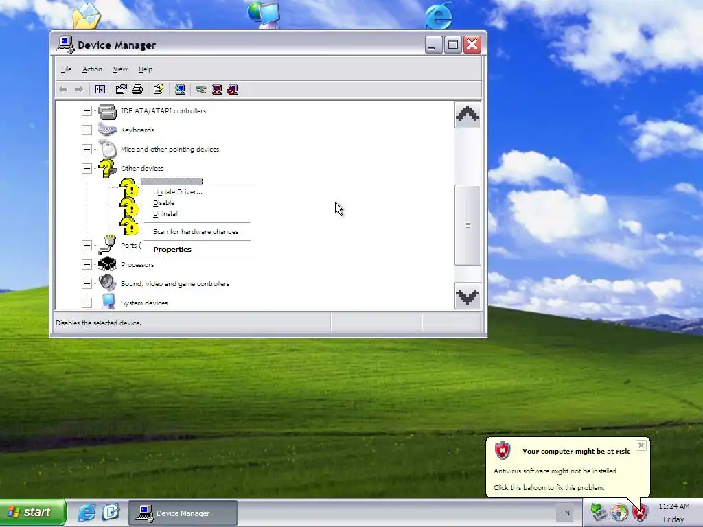Image resolution: width=703 pixels, height=527 pixels.
Task: Open the View menu
Action: tap(120, 69)
